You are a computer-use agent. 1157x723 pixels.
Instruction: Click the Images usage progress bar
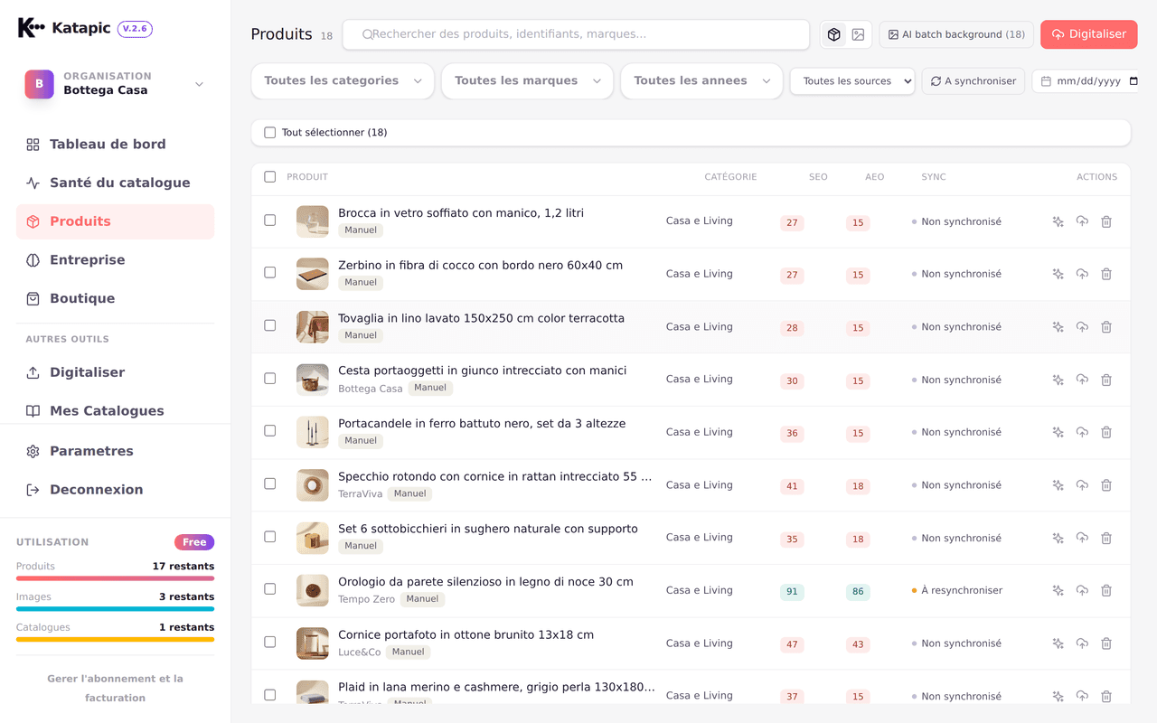[115, 609]
